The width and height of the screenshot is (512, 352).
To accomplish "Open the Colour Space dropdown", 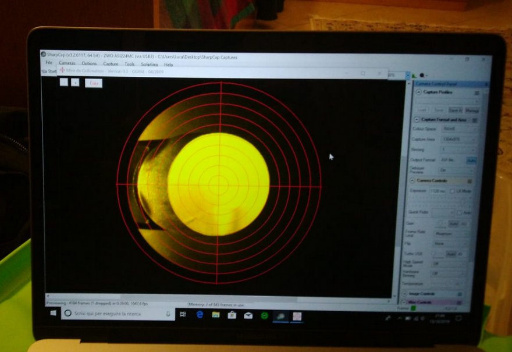I will coord(458,129).
